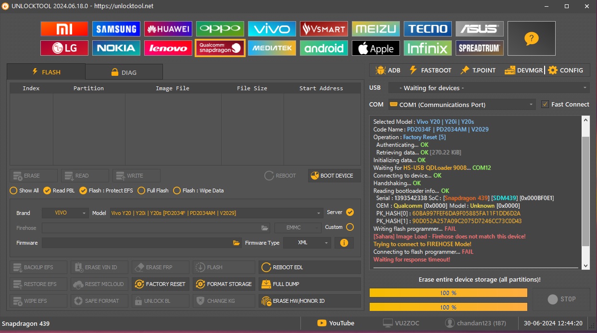Switch to the DIAG tab

[x=124, y=72]
